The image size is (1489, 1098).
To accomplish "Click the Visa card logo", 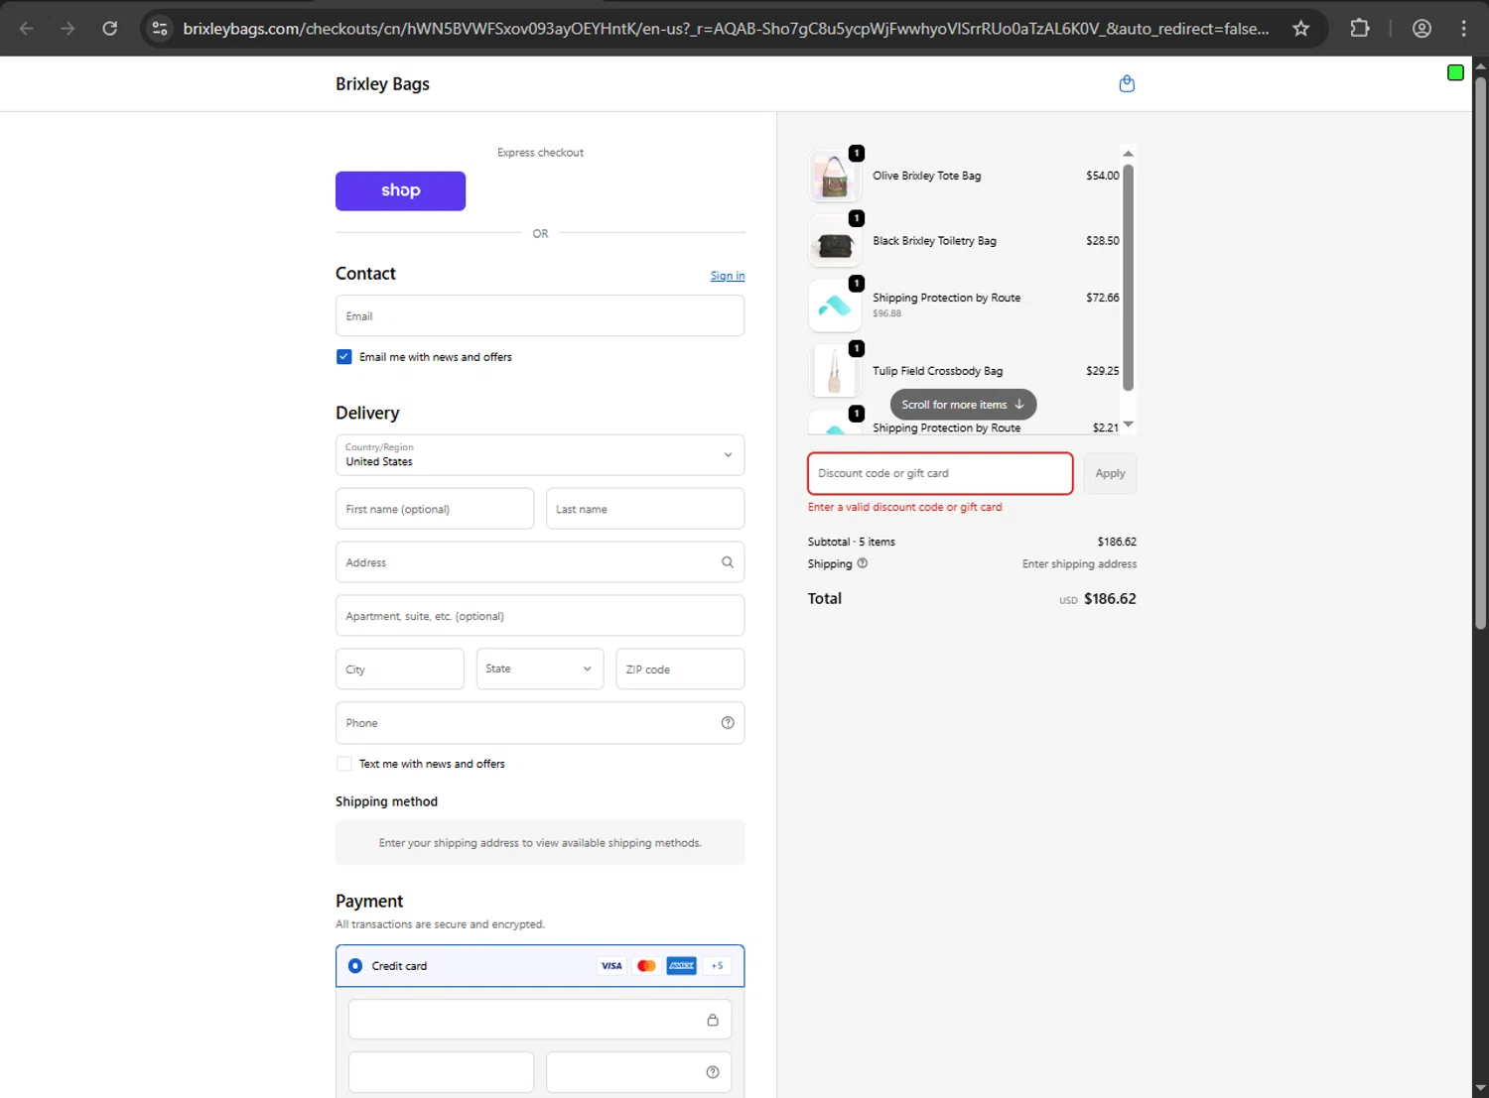I will (611, 966).
